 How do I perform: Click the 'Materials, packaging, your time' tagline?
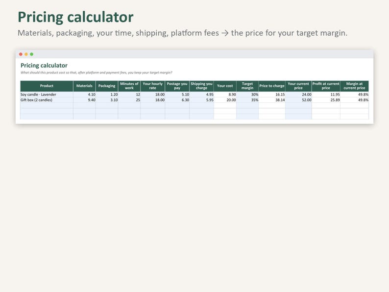click(x=183, y=33)
